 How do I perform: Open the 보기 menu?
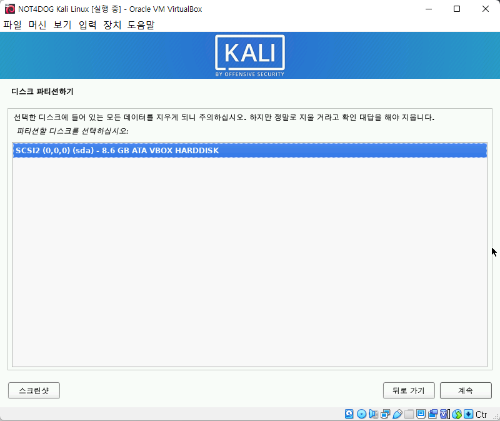pyautogui.click(x=62, y=24)
